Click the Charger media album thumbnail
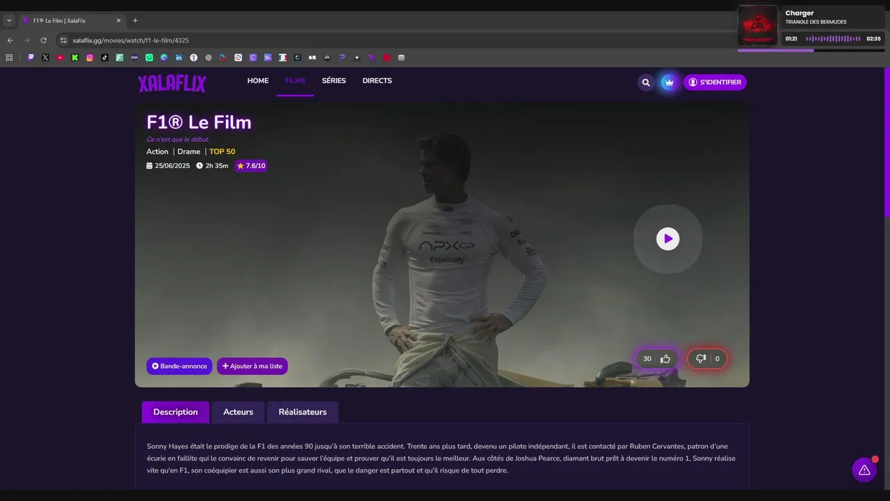Image resolution: width=890 pixels, height=501 pixels. (x=758, y=26)
